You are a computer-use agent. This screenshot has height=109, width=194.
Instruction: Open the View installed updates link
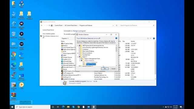coord(48,34)
